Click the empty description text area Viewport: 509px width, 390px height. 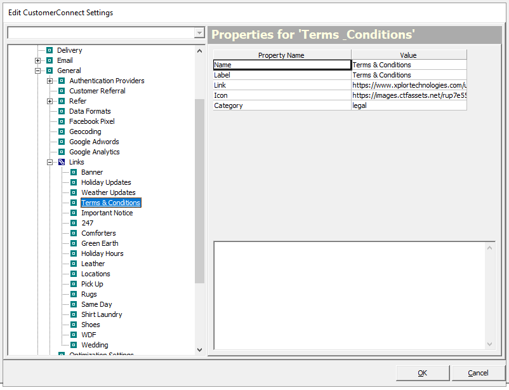coord(350,296)
